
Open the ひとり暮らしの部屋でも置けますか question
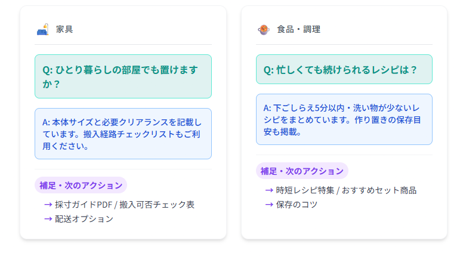(x=123, y=76)
